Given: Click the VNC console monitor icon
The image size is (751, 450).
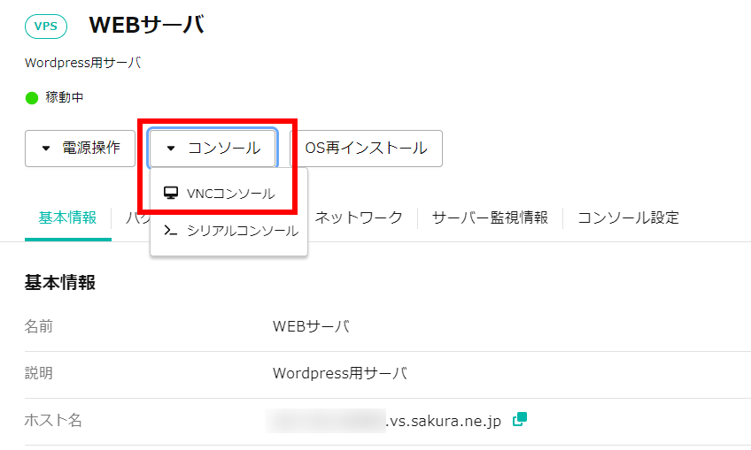Looking at the screenshot, I should 171,193.
